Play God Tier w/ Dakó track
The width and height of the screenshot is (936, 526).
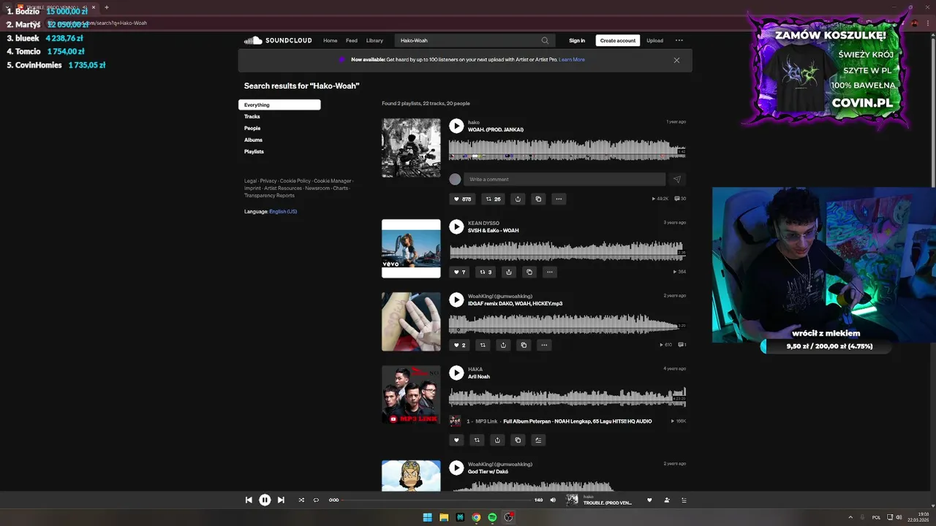pyautogui.click(x=456, y=468)
